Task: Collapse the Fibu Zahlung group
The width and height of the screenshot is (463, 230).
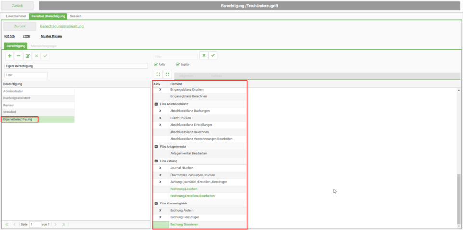Action: [x=156, y=161]
